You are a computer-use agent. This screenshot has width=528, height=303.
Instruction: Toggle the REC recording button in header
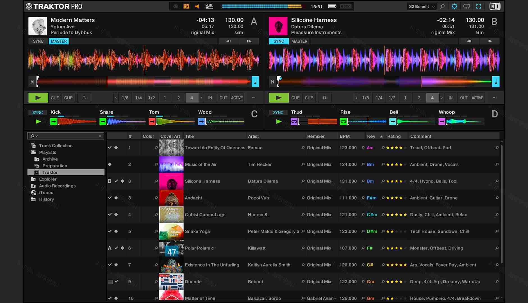(345, 6)
